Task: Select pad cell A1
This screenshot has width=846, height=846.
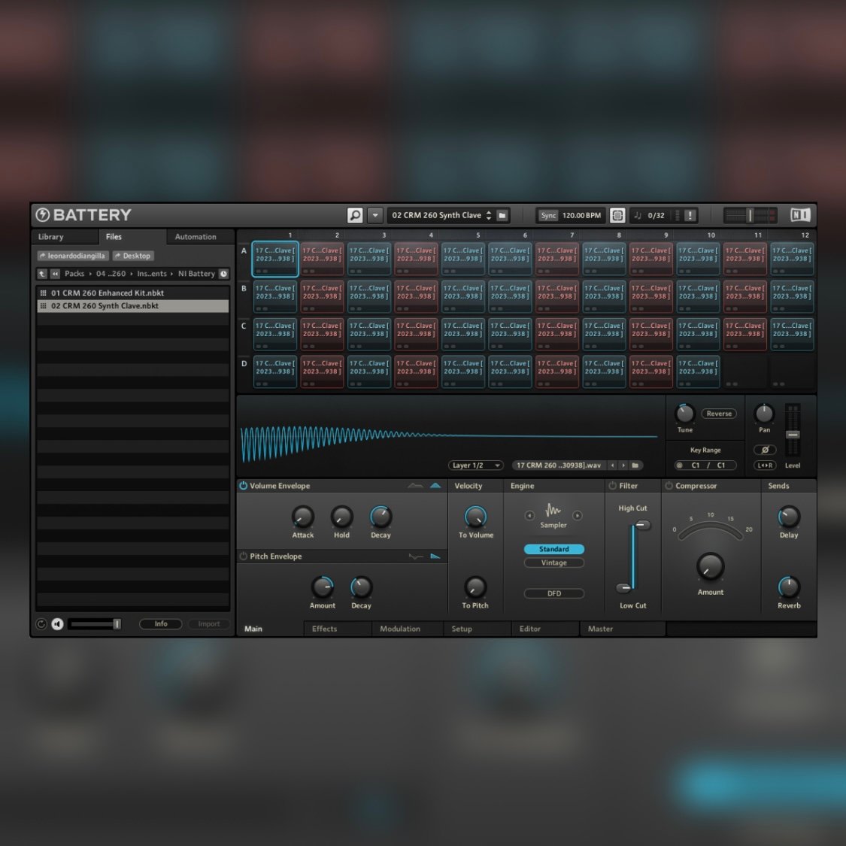Action: (x=275, y=259)
